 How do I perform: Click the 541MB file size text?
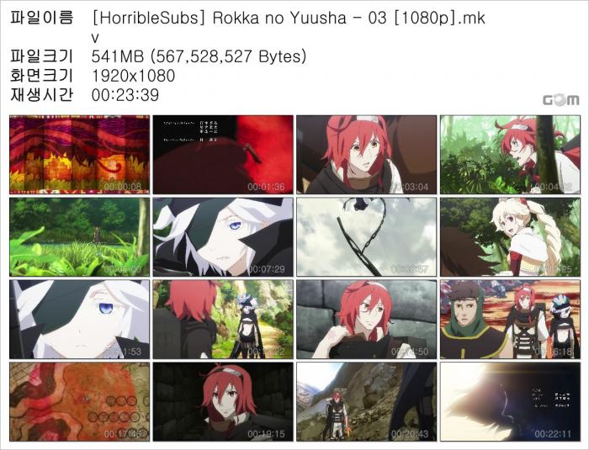pyautogui.click(x=199, y=56)
